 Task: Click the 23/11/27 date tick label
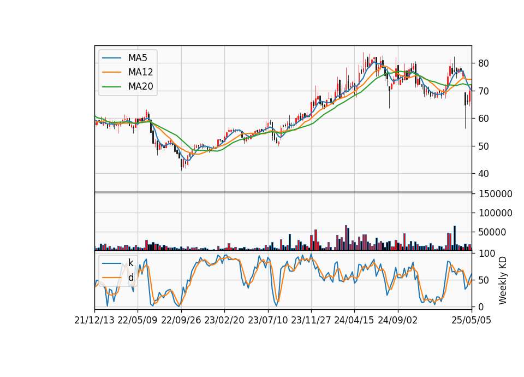pos(311,321)
